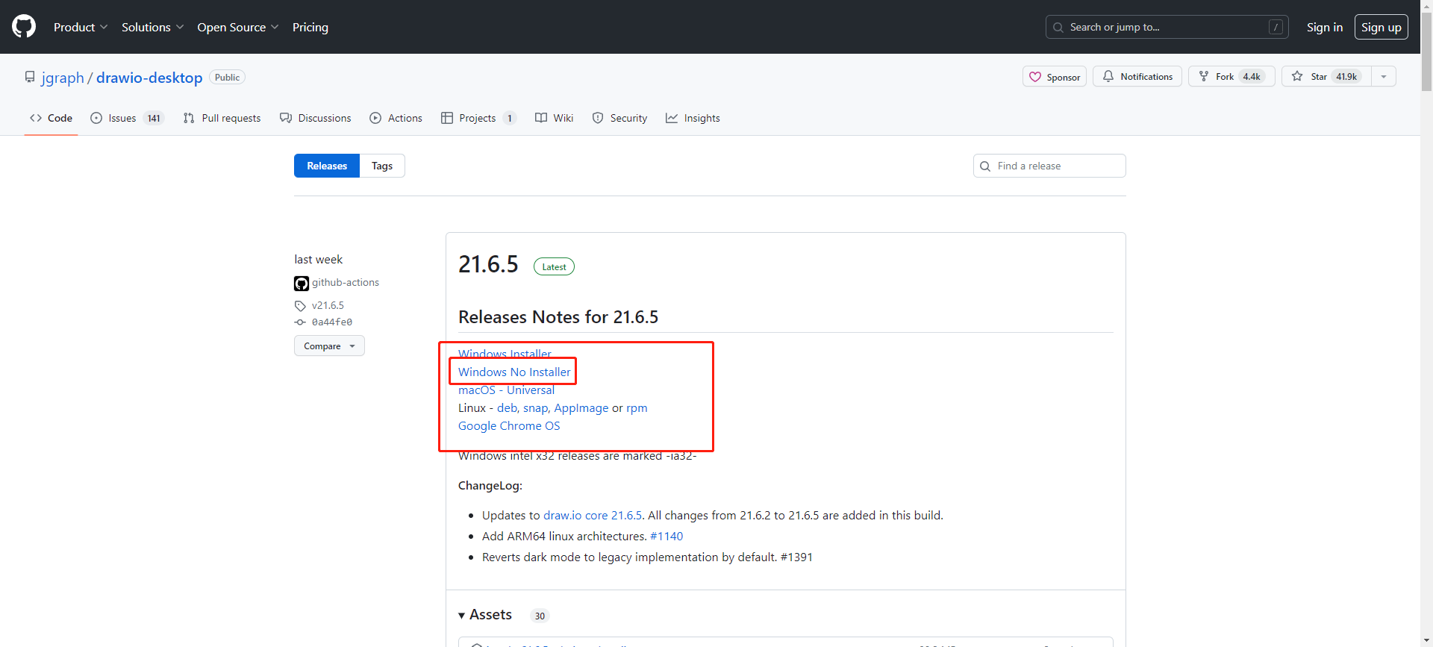This screenshot has width=1433, height=647.
Task: Download the Linux snap package link
Action: (x=536, y=407)
